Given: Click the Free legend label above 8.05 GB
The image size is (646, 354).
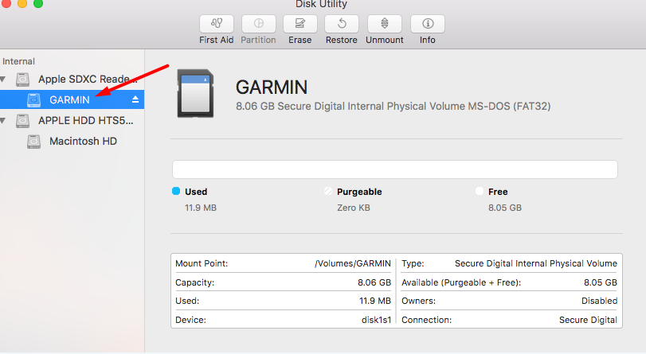Looking at the screenshot, I should click(498, 192).
